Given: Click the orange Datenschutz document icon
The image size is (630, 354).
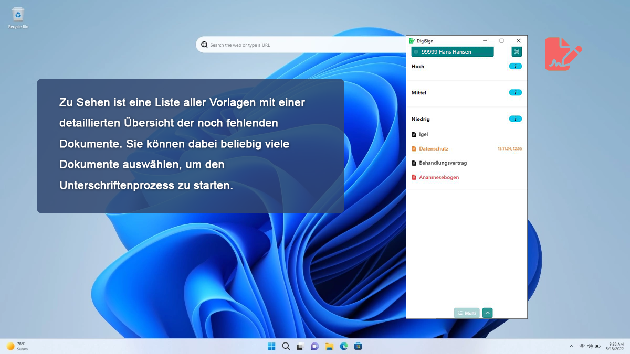Looking at the screenshot, I should [x=414, y=149].
